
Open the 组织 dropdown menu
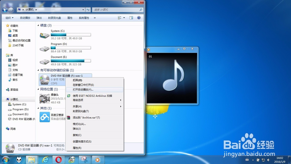coord(10,18)
